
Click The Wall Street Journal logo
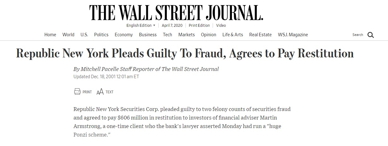176,13
